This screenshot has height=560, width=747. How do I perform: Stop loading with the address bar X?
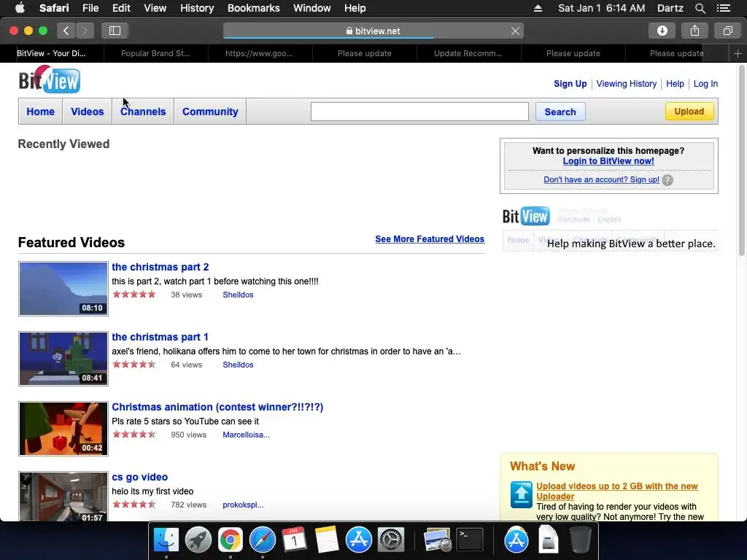[x=515, y=31]
